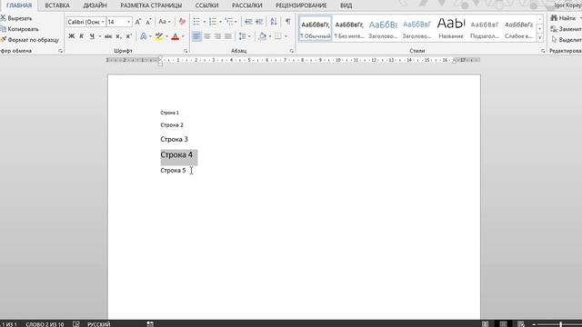This screenshot has height=327, width=582.
Task: Center the paragraph text
Action: click(x=207, y=36)
